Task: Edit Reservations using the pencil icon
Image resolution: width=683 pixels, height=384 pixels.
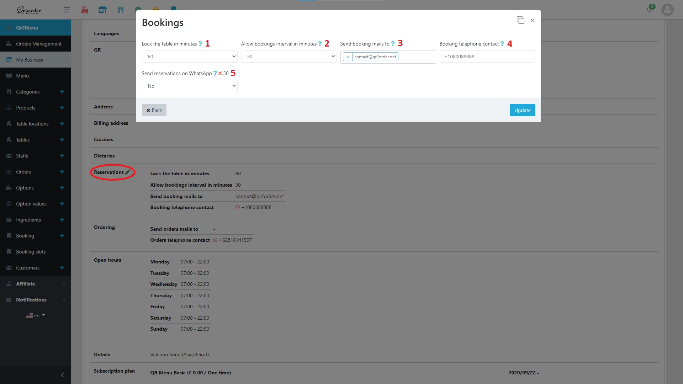Action: pyautogui.click(x=128, y=172)
